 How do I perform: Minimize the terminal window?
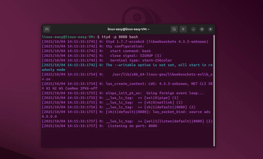pyautogui.click(x=194, y=29)
